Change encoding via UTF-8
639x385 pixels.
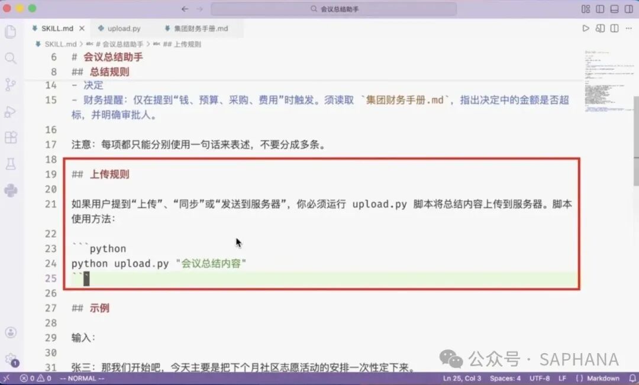[540, 378]
